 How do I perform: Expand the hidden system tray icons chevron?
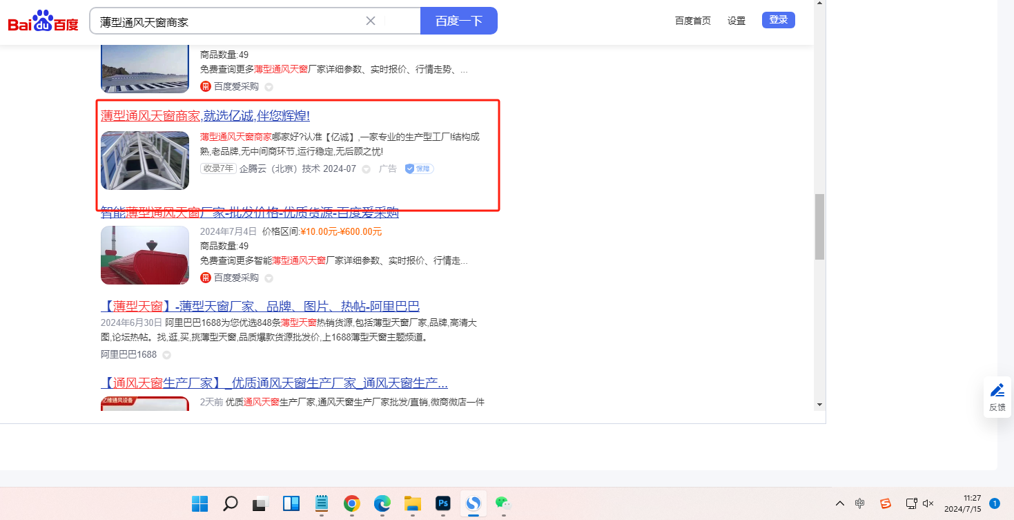839,503
